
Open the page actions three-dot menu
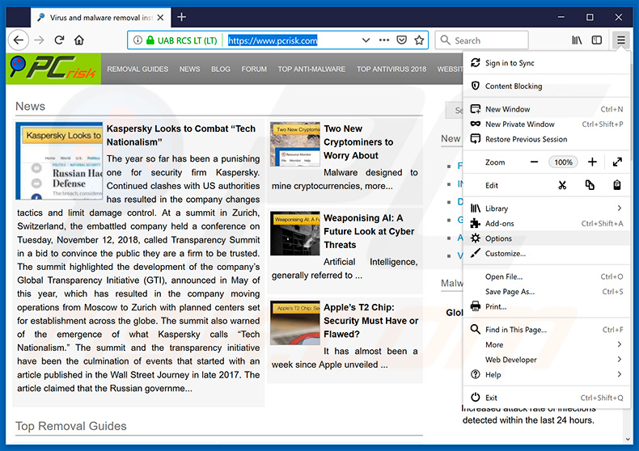pos(384,40)
